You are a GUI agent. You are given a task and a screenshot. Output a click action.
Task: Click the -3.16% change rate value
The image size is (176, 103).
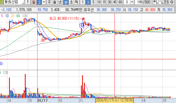pyautogui.click(x=6, y=10)
